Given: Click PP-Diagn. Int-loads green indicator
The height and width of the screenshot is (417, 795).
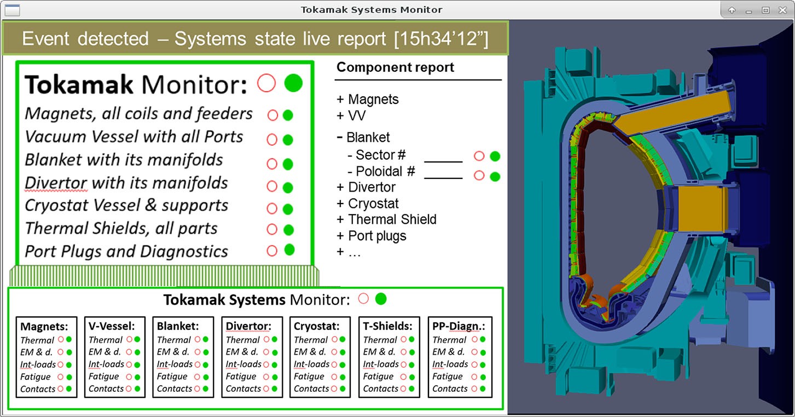Looking at the screenshot, I should 481,364.
